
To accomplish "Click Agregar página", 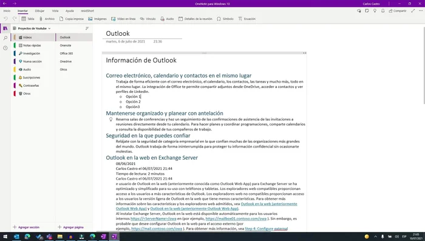I will click(x=70, y=227).
